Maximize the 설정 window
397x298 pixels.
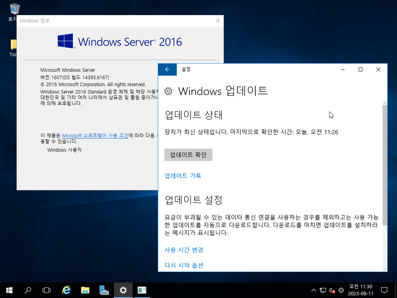[x=361, y=69]
